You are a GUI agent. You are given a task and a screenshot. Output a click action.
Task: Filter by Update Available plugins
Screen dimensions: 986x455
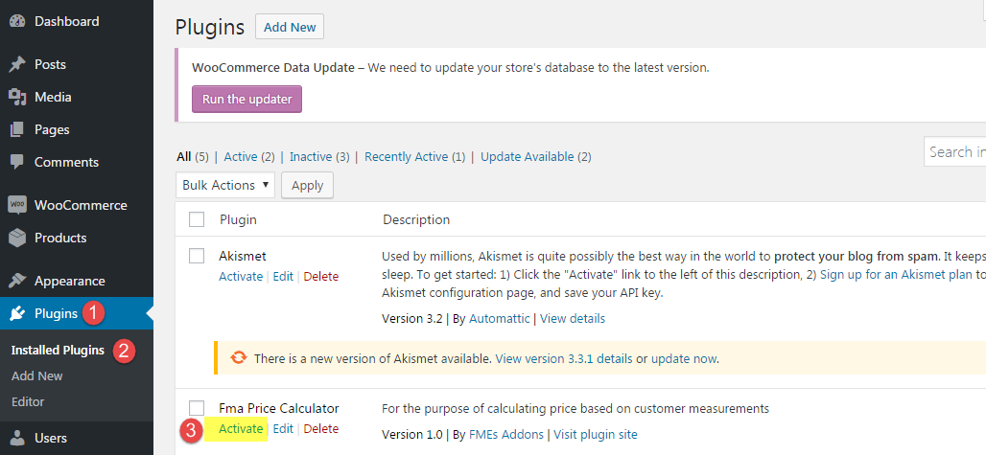[528, 157]
